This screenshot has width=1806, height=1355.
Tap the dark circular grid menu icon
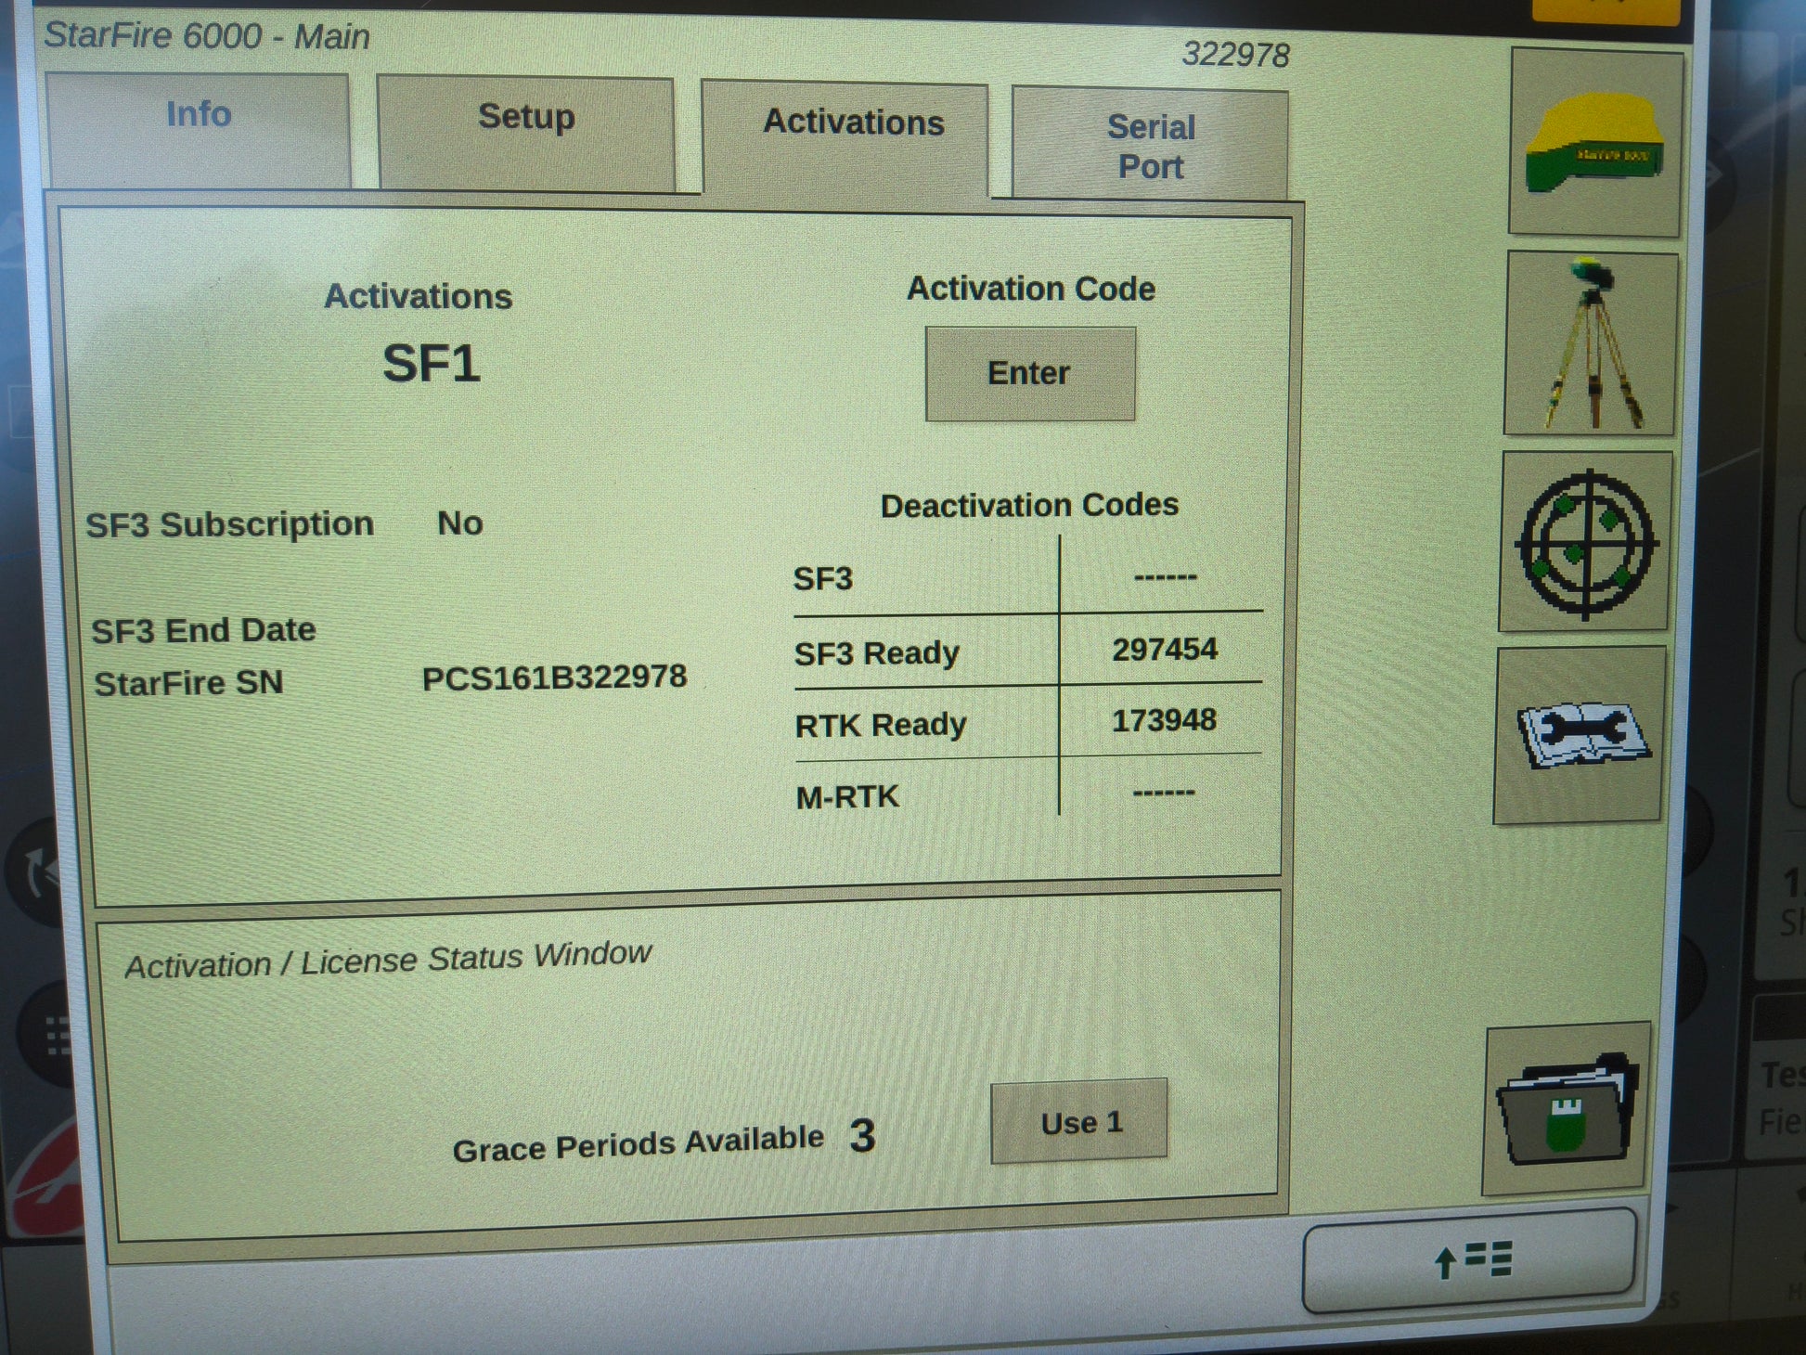click(54, 1035)
